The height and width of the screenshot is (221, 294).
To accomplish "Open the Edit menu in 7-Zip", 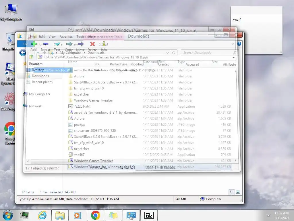I will click(42, 37).
